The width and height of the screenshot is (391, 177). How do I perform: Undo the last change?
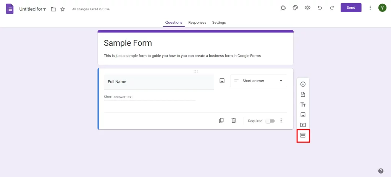[320, 8]
